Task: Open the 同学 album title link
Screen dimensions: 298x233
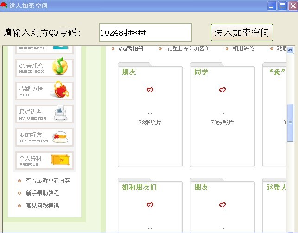Action: tap(201, 72)
